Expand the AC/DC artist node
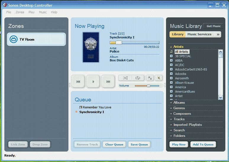Screen dimensions: 229x162 [x=172, y=65]
